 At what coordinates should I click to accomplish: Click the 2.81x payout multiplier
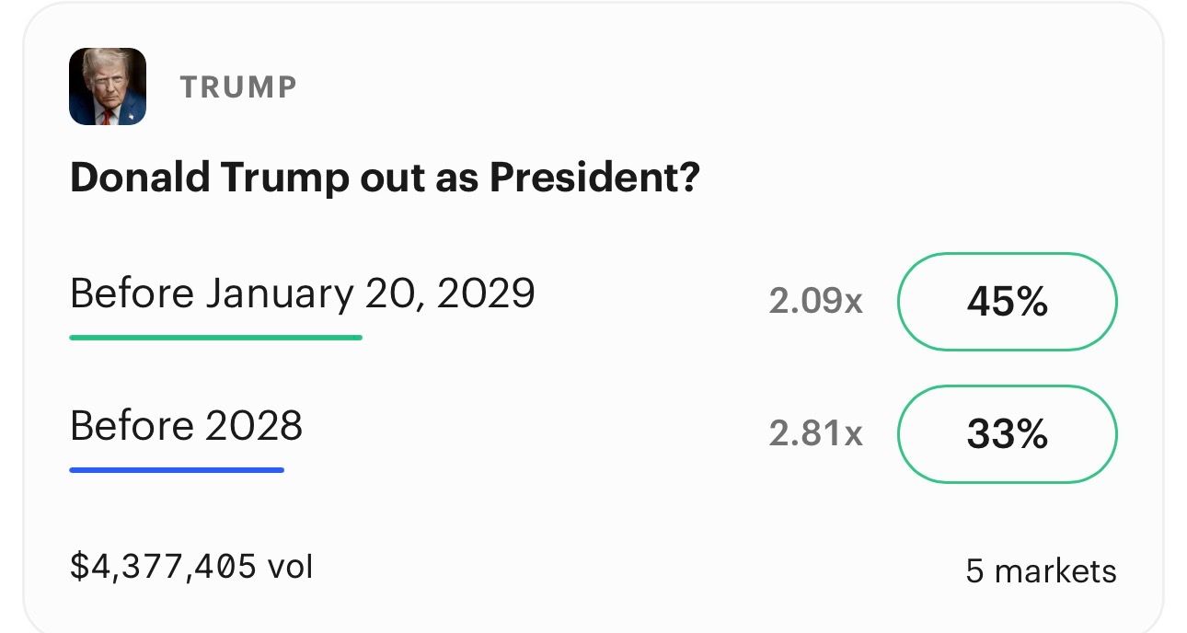[x=815, y=434]
